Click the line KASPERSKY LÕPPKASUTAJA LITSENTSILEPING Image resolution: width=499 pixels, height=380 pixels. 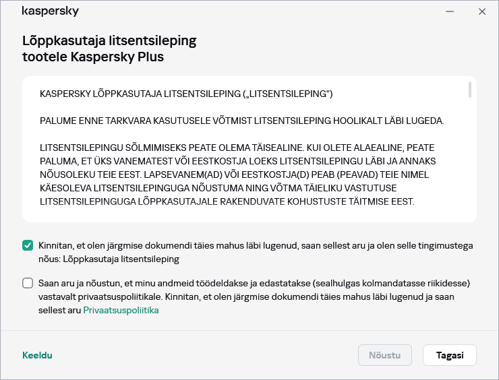186,93
